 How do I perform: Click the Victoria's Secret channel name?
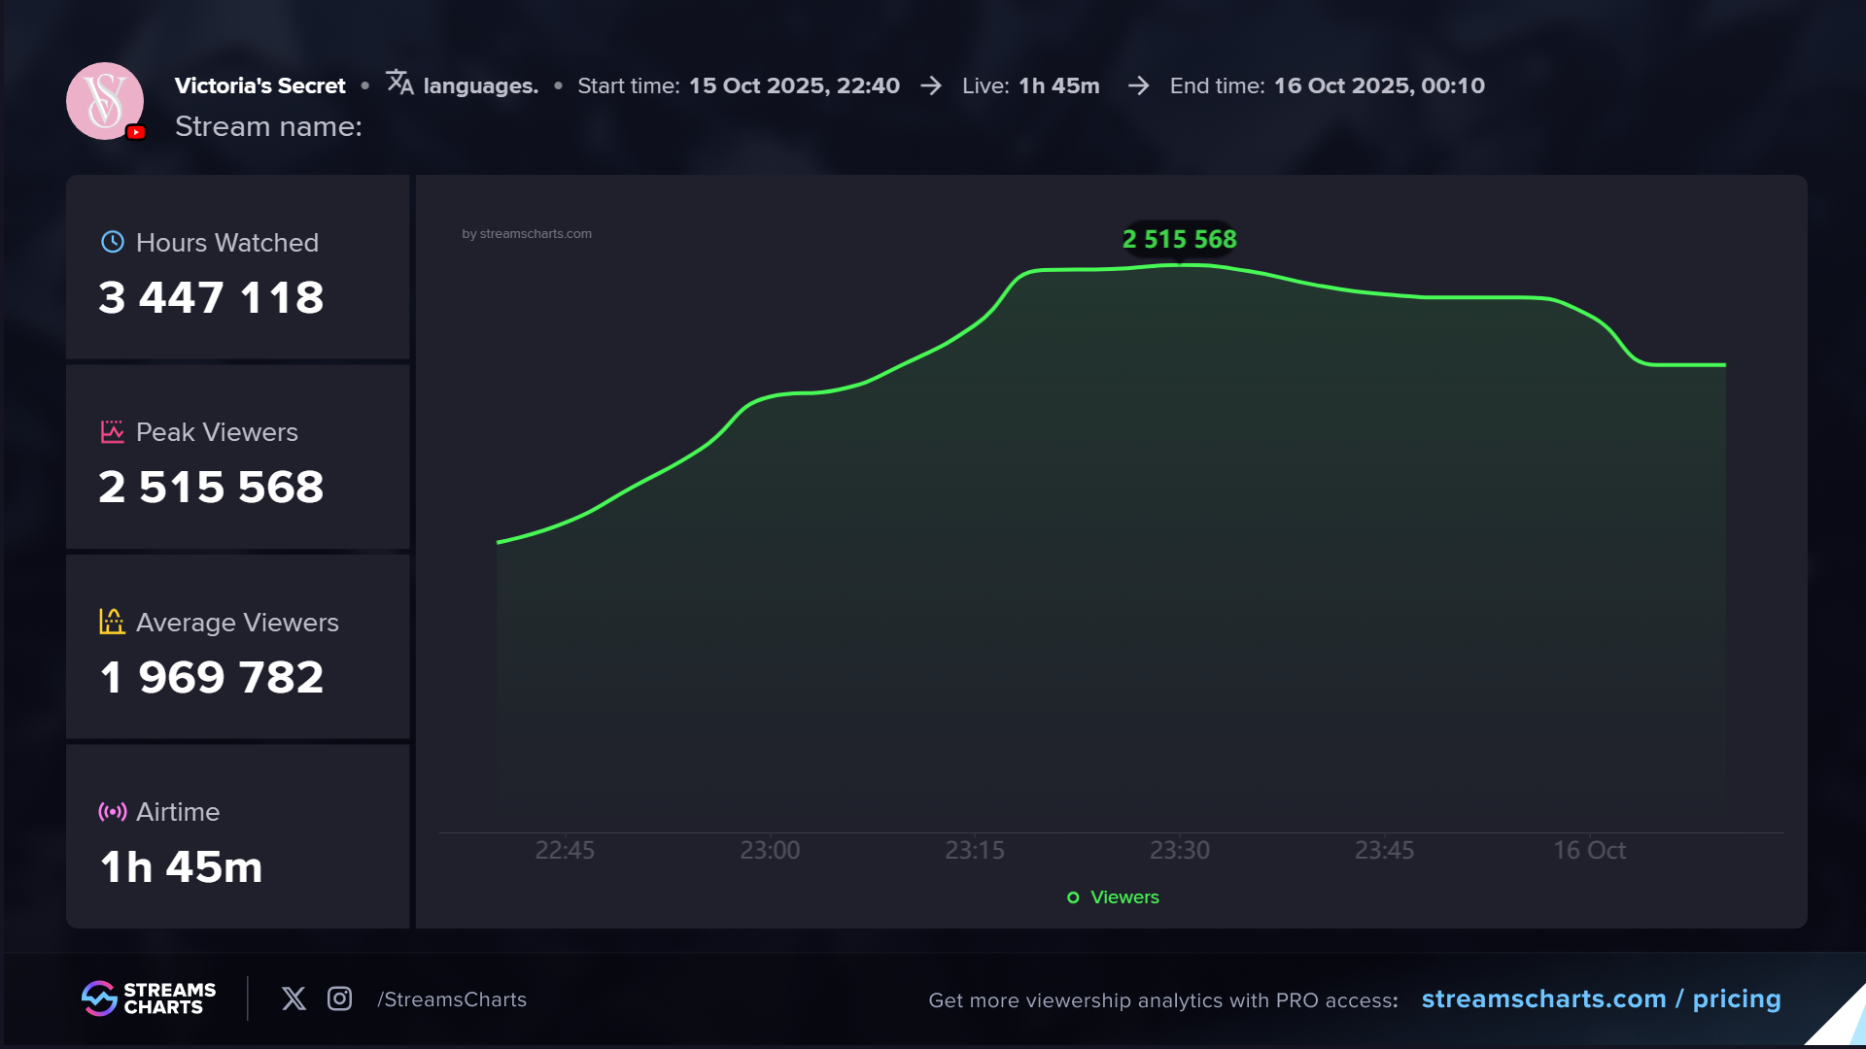259,85
